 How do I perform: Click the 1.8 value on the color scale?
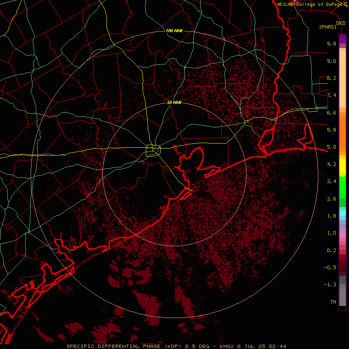[x=332, y=216]
